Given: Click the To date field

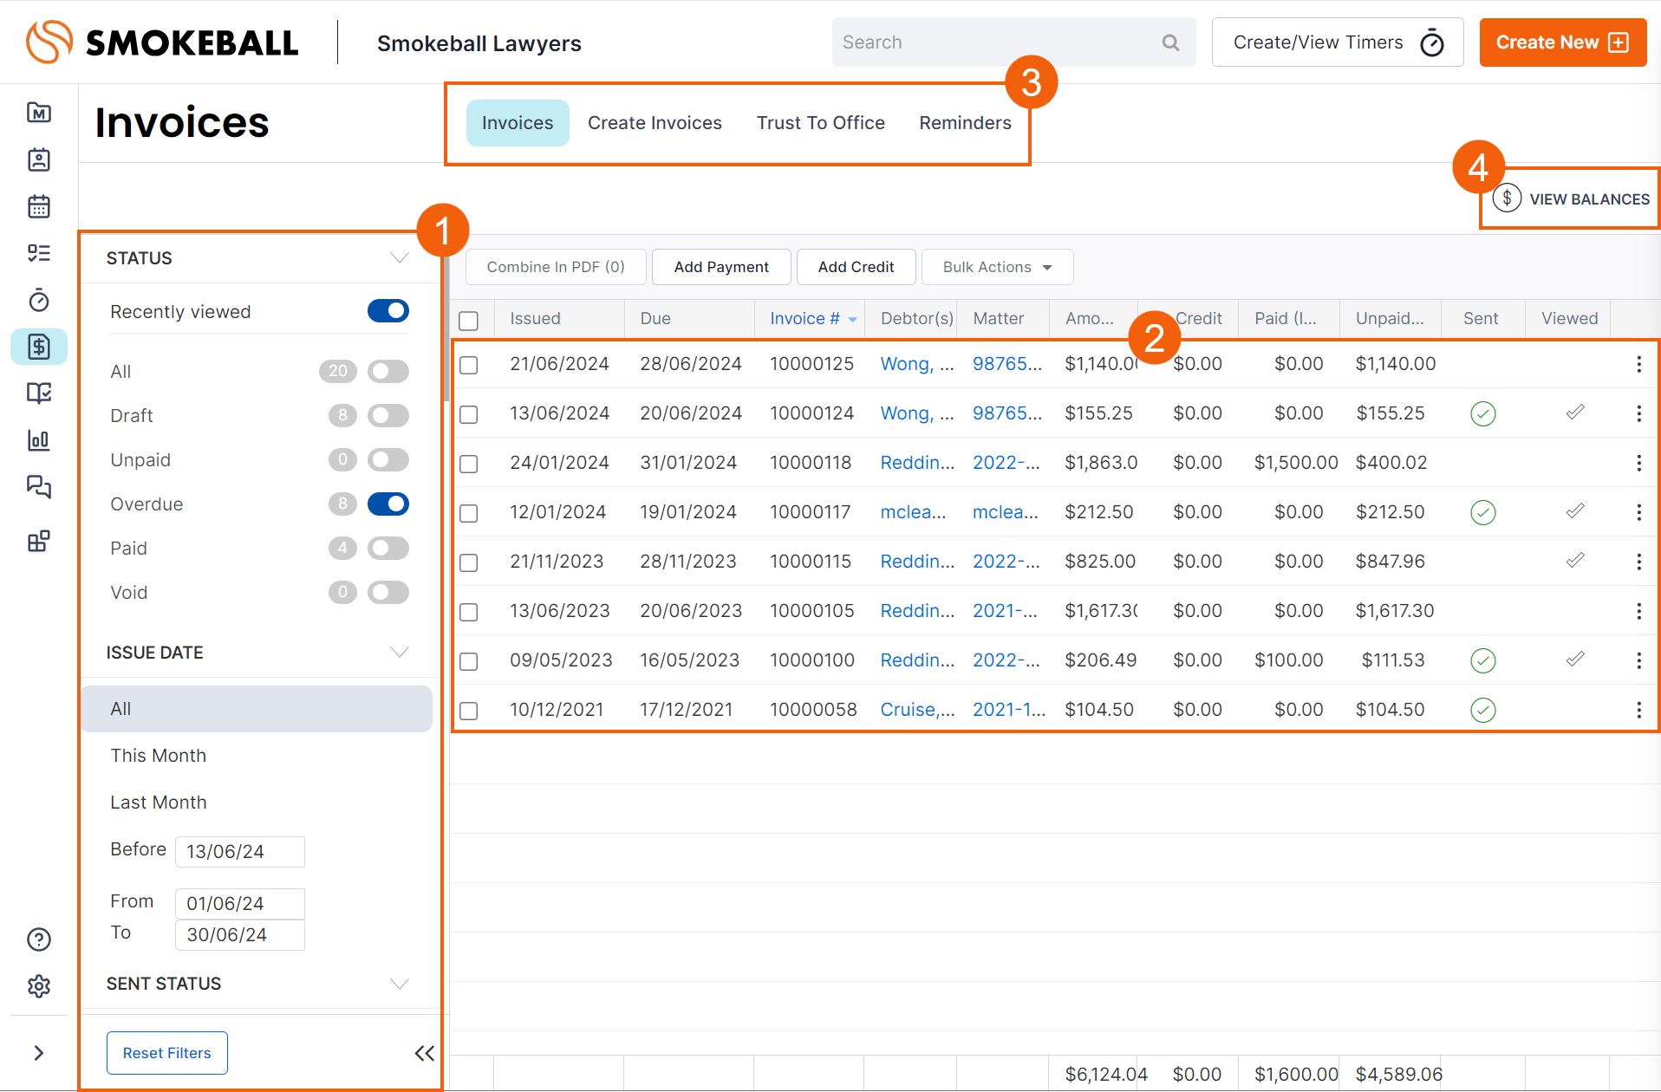Looking at the screenshot, I should tap(240, 935).
